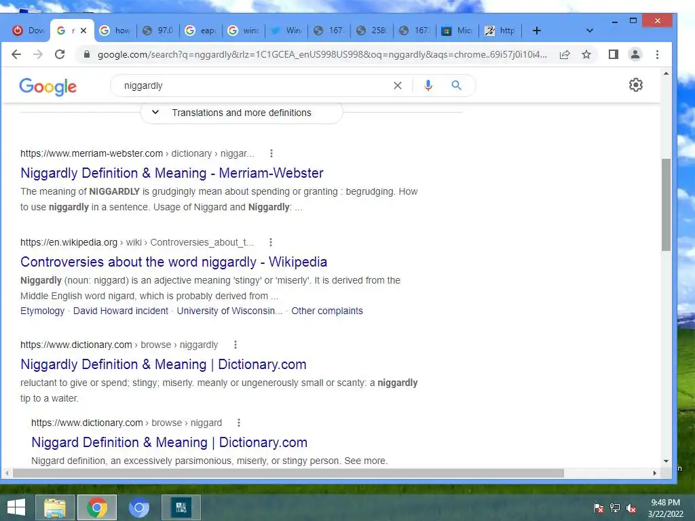Switch to the 'eap' Google tab

coord(201,31)
